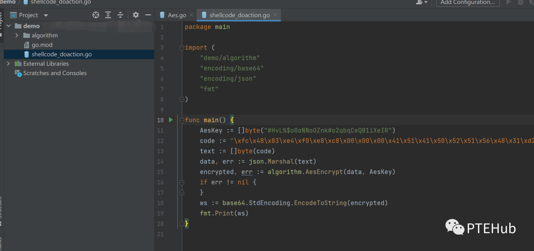The height and width of the screenshot is (251, 534).
Task: Click line number 12 in gutter
Action: [160, 141]
